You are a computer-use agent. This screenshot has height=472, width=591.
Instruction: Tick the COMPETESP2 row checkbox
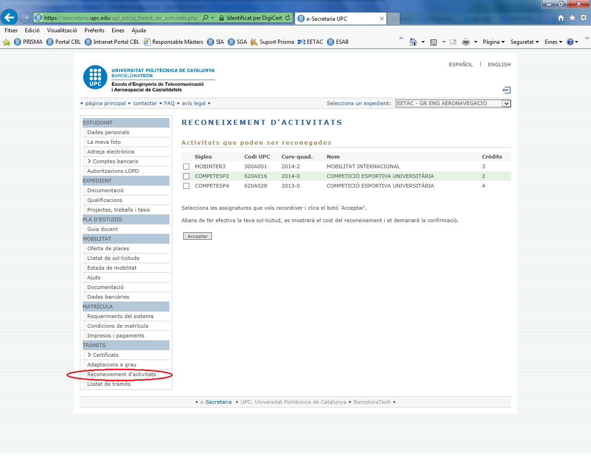coord(187,177)
